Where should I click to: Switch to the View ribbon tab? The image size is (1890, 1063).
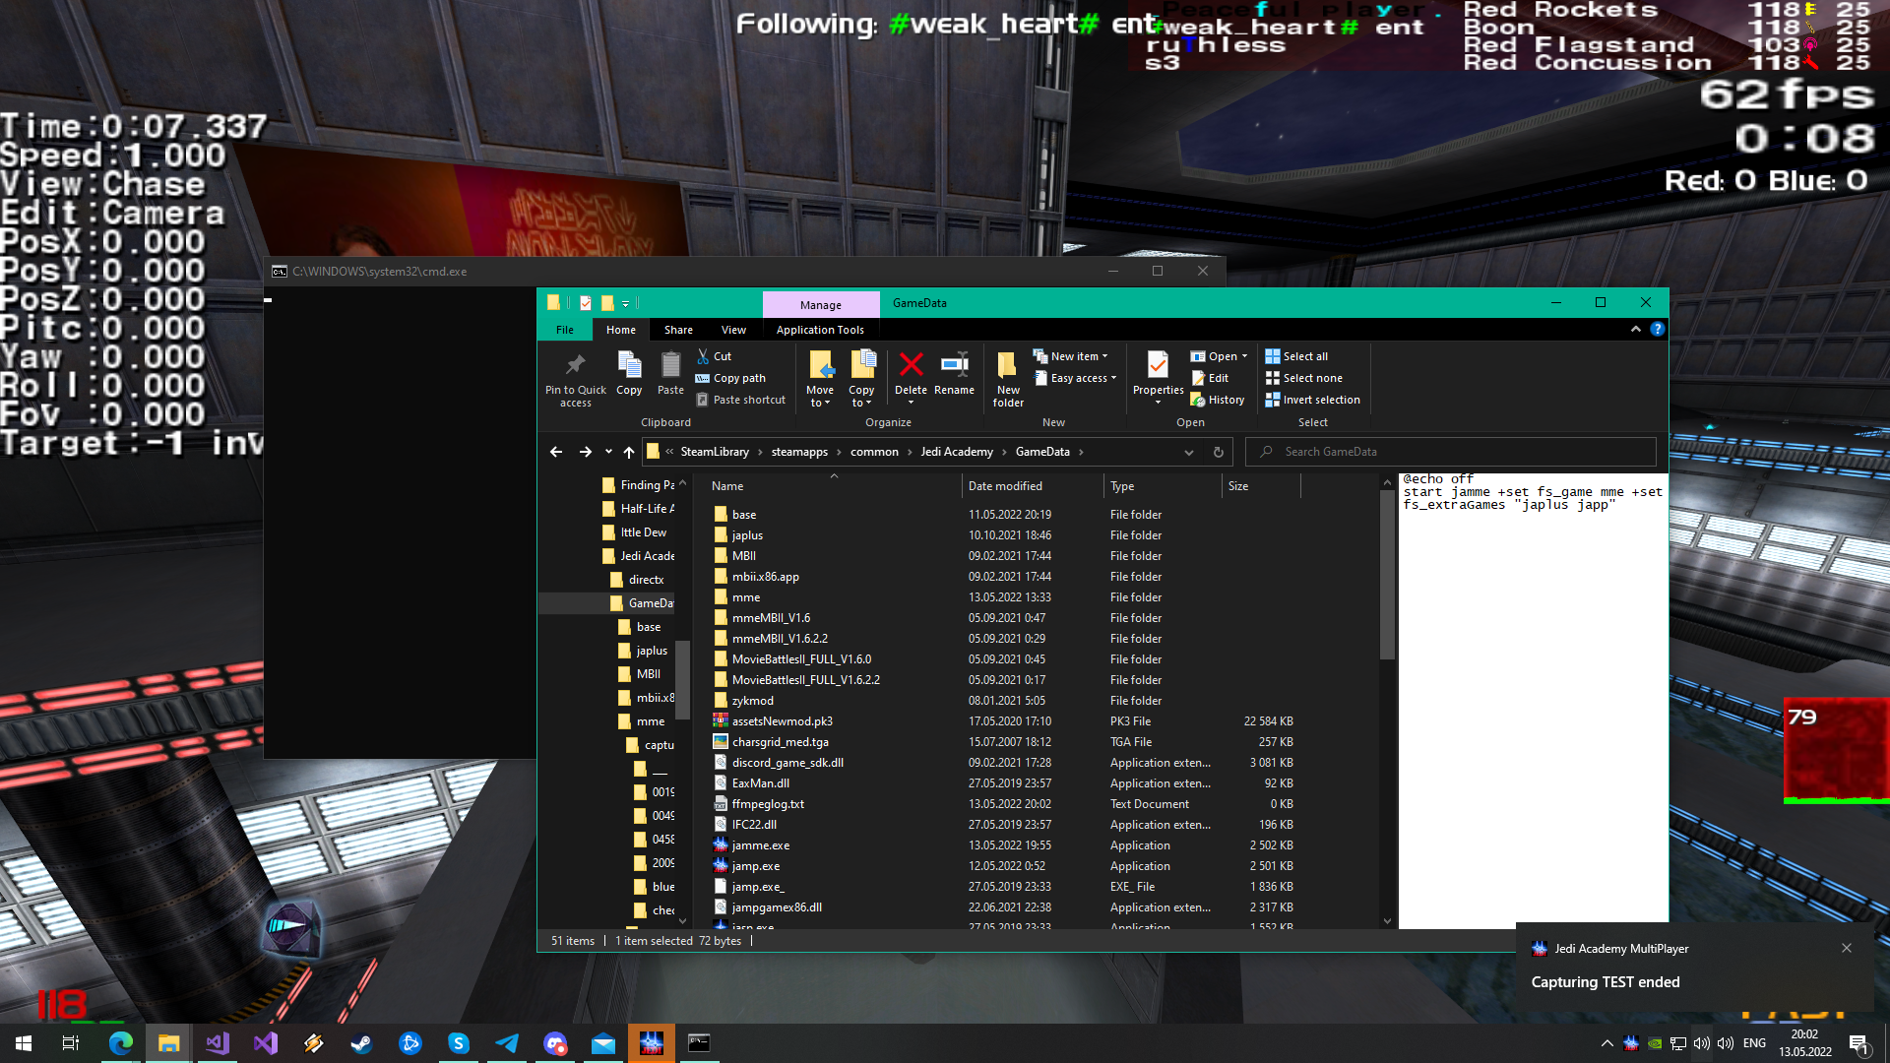pyautogui.click(x=733, y=330)
